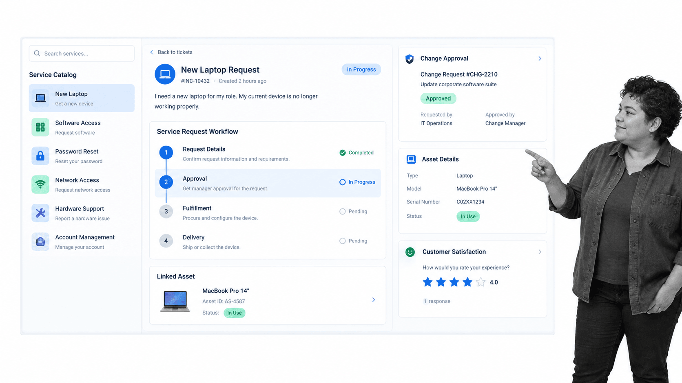The width and height of the screenshot is (682, 383).
Task: Open the Linked Asset chevron arrow
Action: coord(374,300)
